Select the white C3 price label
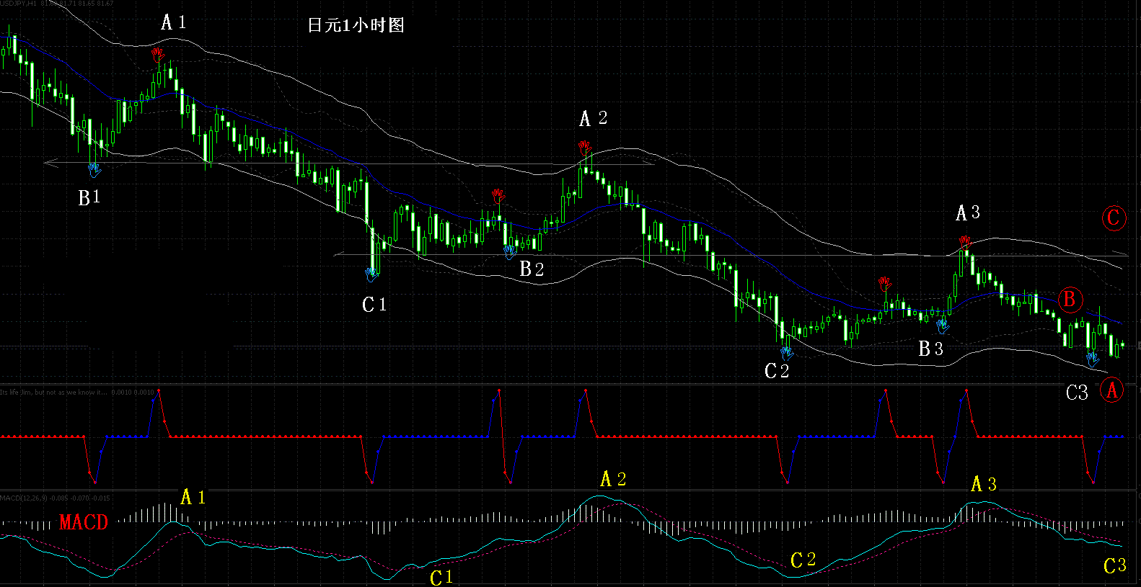 (1077, 393)
